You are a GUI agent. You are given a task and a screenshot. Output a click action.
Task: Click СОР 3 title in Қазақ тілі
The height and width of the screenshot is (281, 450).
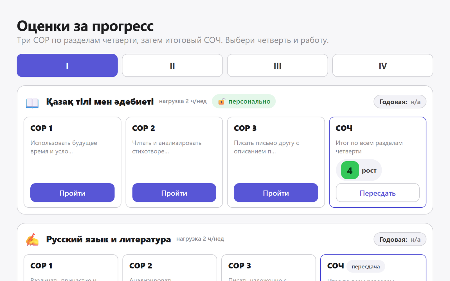[x=245, y=128]
